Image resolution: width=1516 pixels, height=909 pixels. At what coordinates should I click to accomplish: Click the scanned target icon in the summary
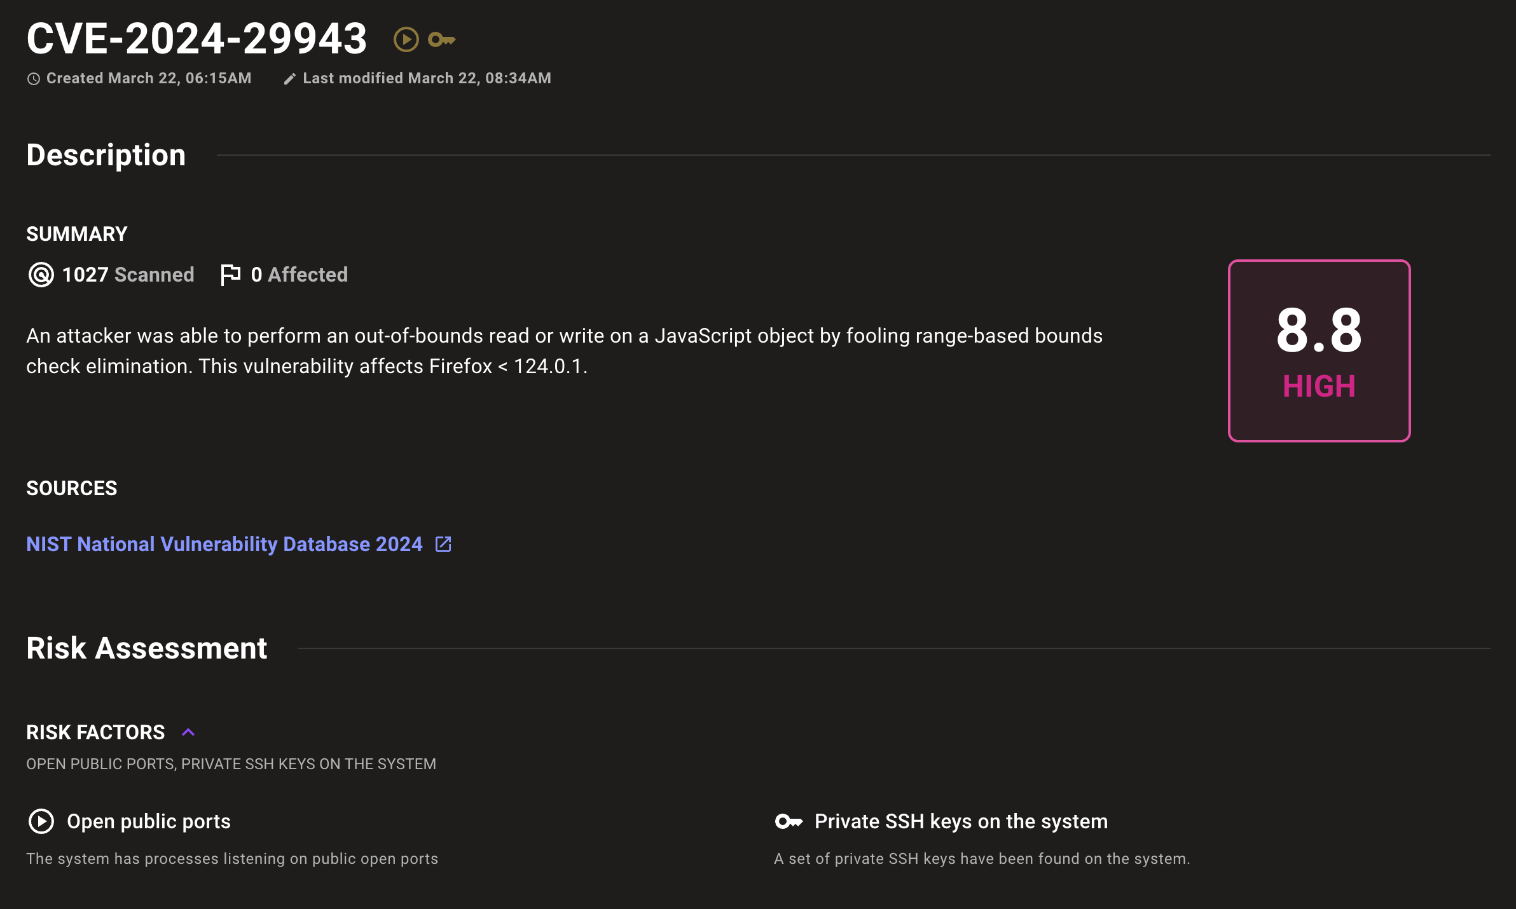pyautogui.click(x=39, y=275)
